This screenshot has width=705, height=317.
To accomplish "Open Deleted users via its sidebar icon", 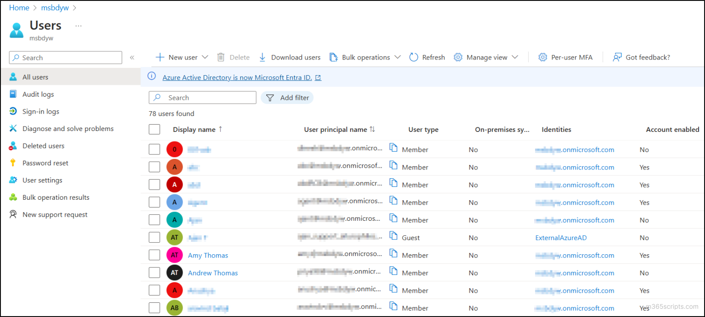I will coord(13,146).
